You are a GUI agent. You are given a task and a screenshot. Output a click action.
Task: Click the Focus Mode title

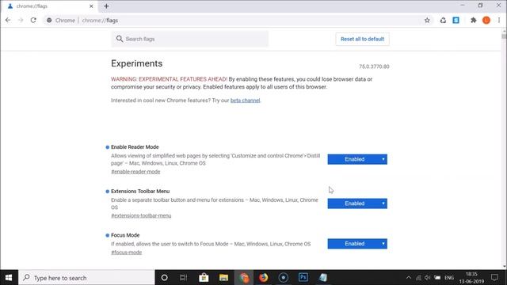tap(125, 235)
